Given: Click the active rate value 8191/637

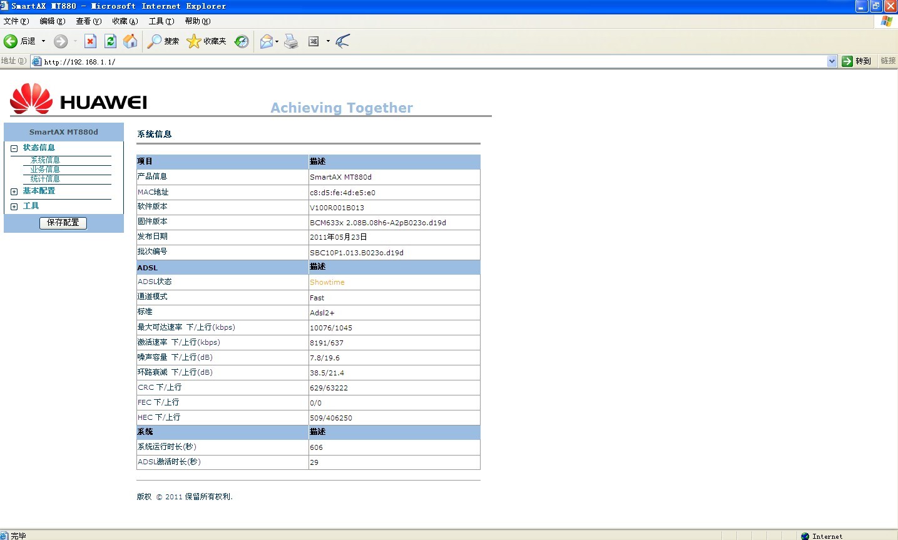Looking at the screenshot, I should tap(327, 343).
